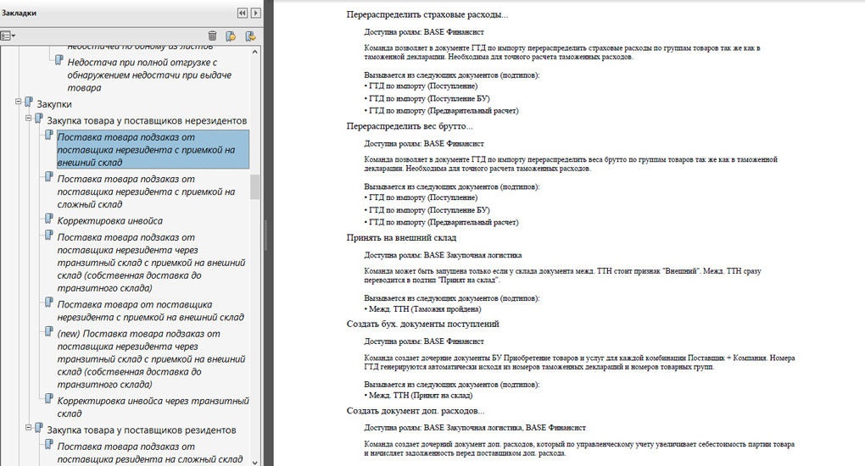Click bookmark icon of (new) Поставка товара подзаказ

click(x=49, y=332)
